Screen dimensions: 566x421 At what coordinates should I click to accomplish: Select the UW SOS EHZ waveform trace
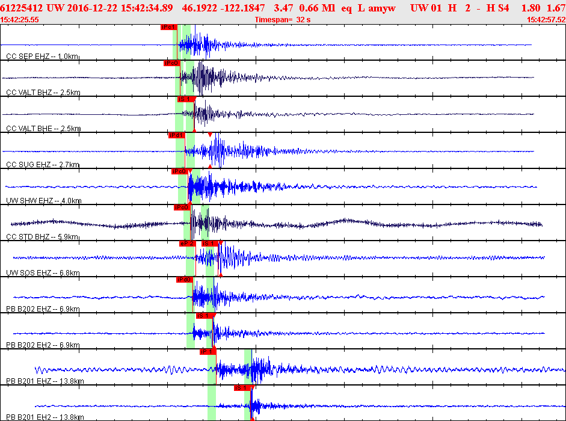(x=278, y=258)
